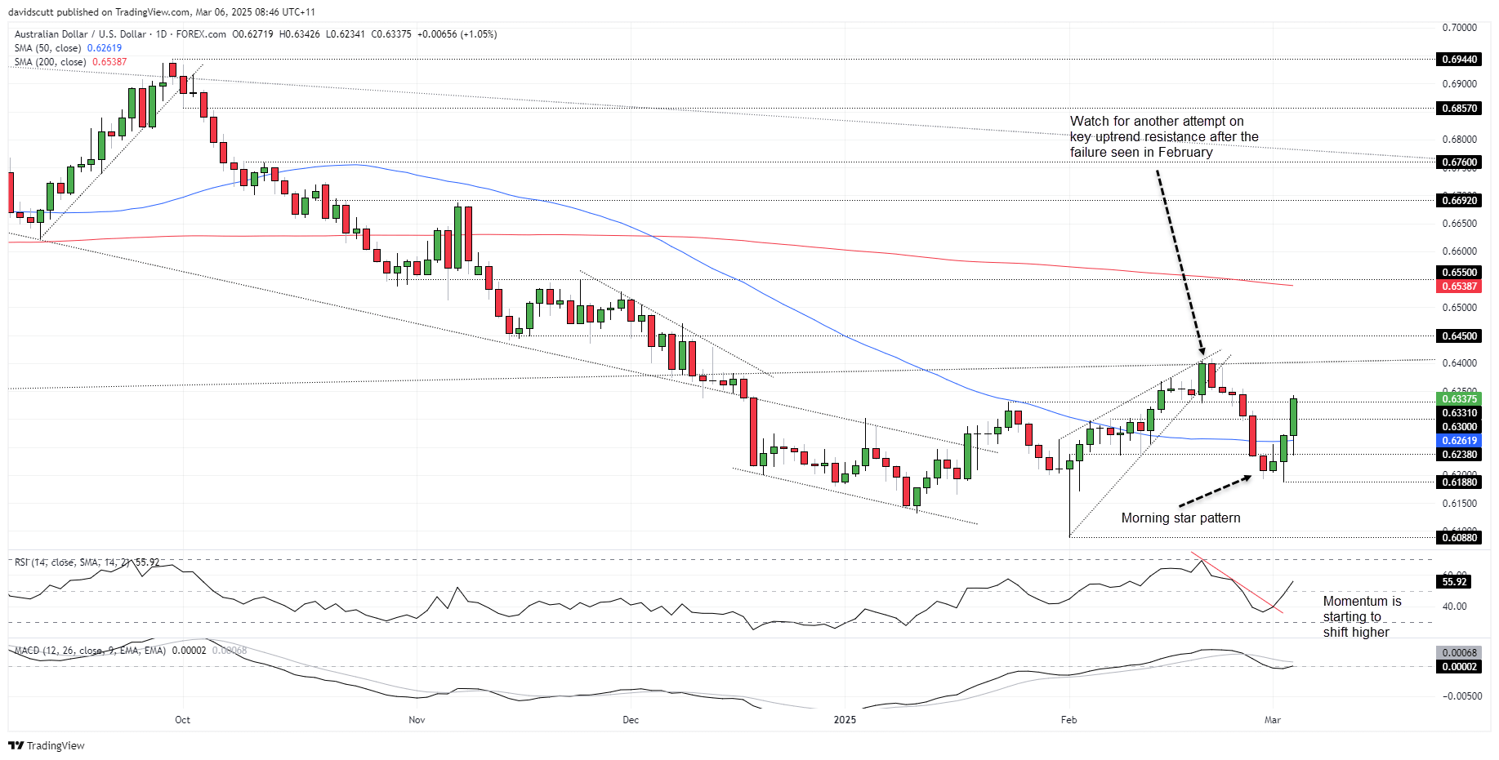Click the davidscutt published on TradingView.com header
1499x760 pixels.
click(x=162, y=12)
